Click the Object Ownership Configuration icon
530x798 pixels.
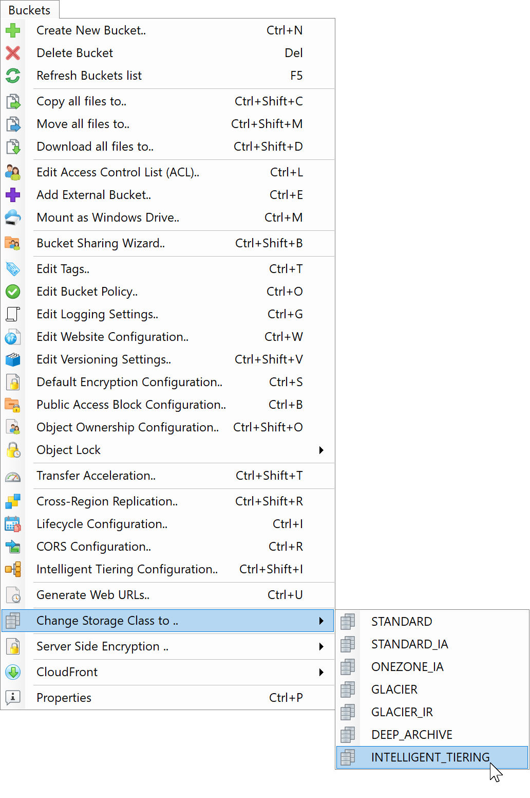[13, 427]
